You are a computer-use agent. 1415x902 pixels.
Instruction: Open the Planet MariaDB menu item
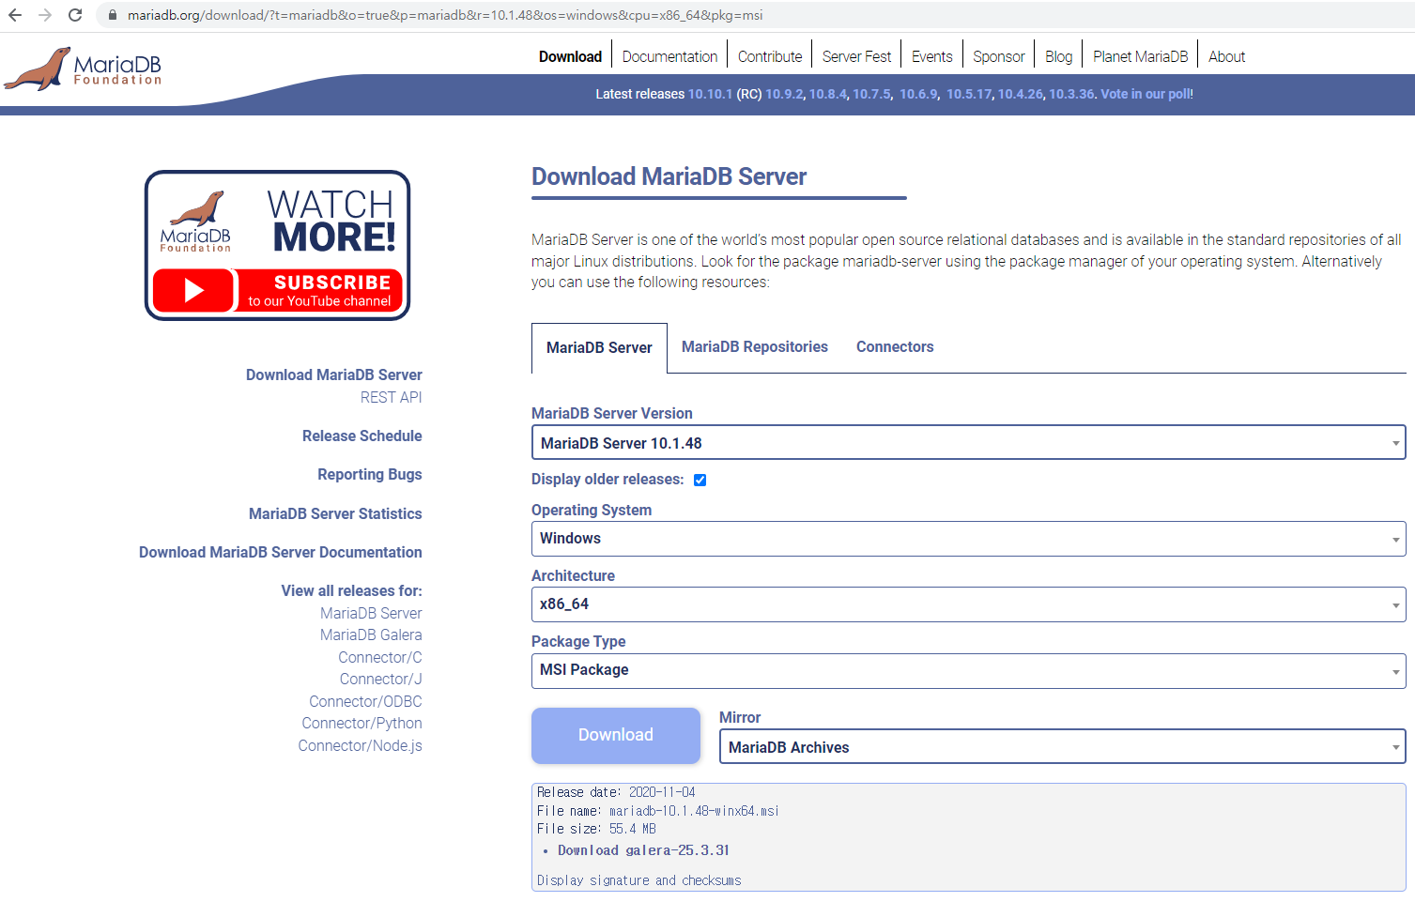(x=1140, y=56)
